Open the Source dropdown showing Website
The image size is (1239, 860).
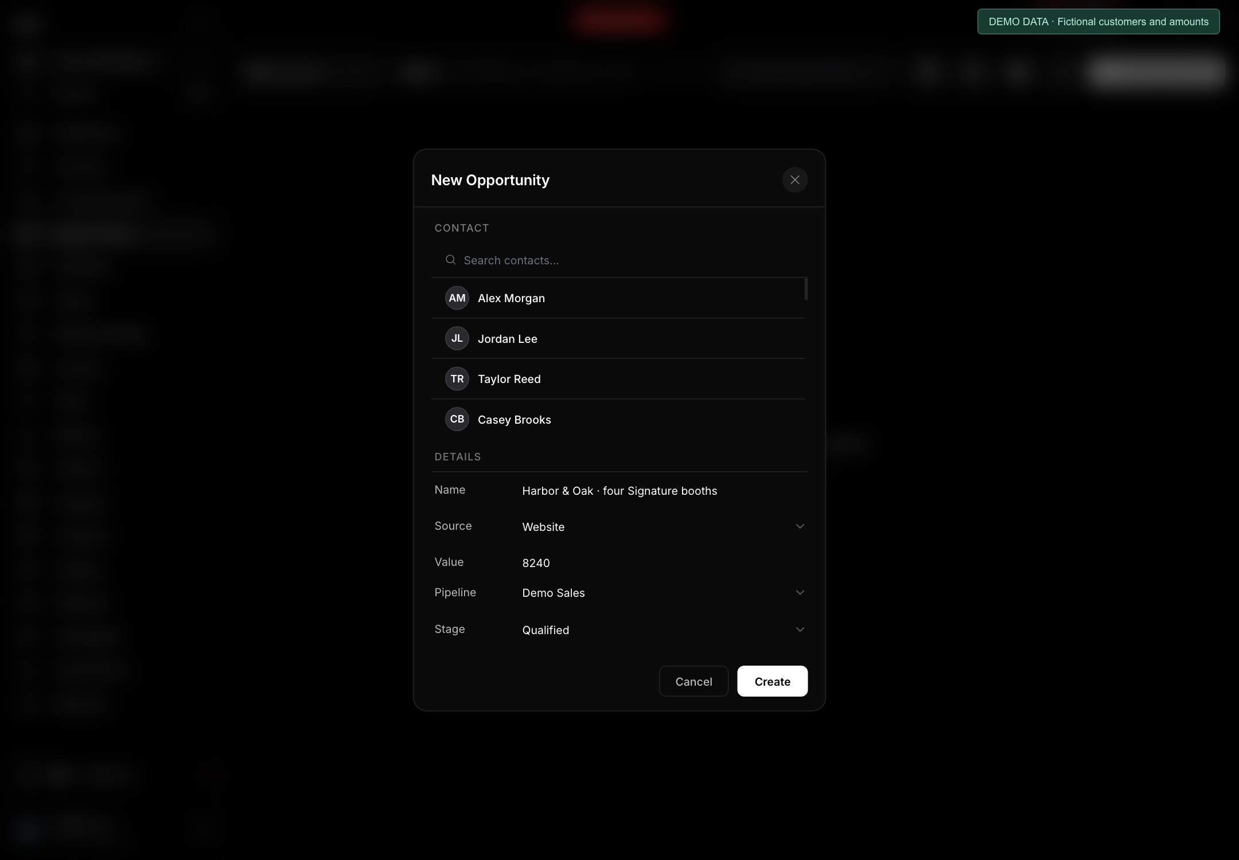pyautogui.click(x=663, y=526)
